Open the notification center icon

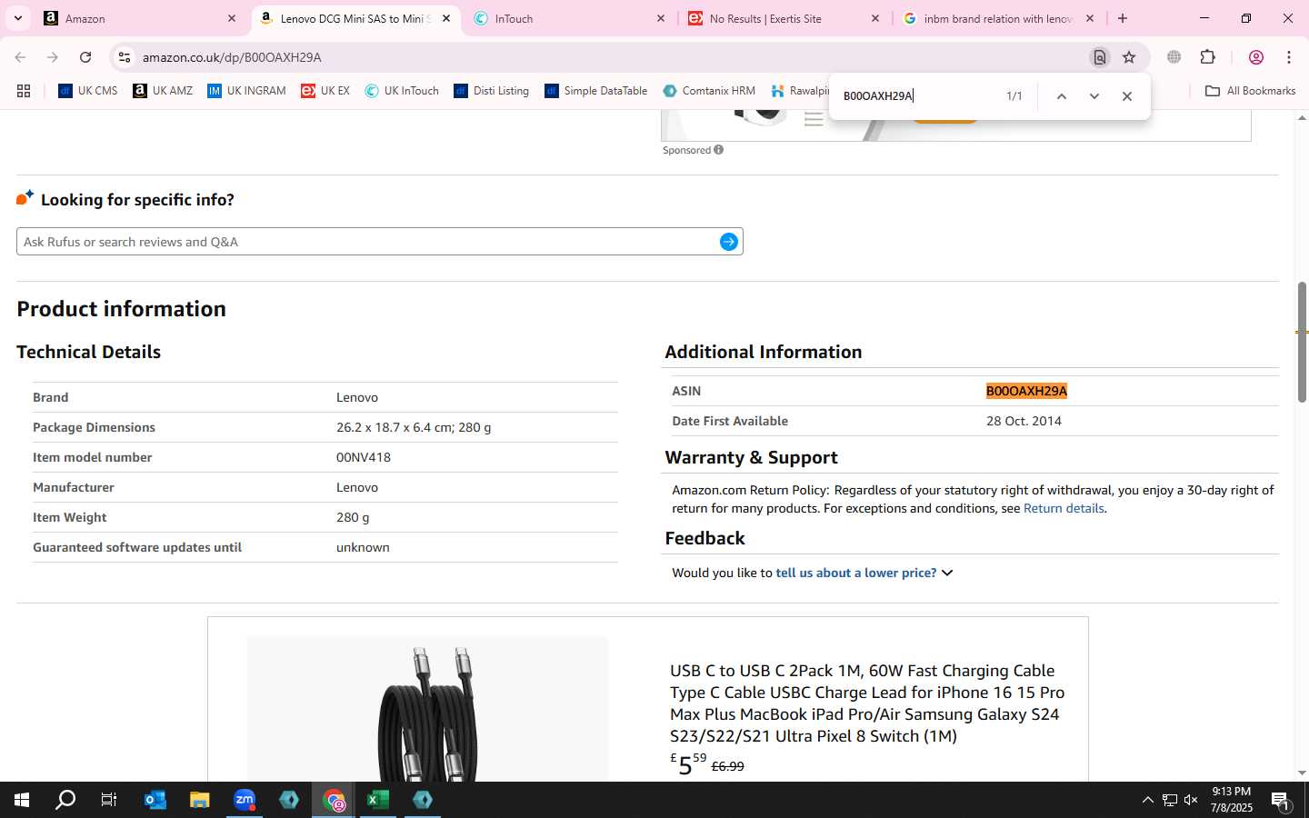(1281, 800)
